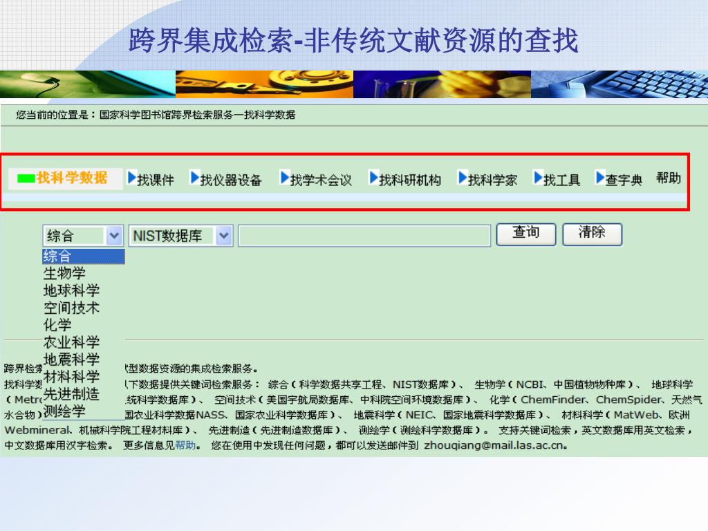The image size is (708, 531).
Task: Switch to 找科研机构 tab
Action: tap(410, 180)
